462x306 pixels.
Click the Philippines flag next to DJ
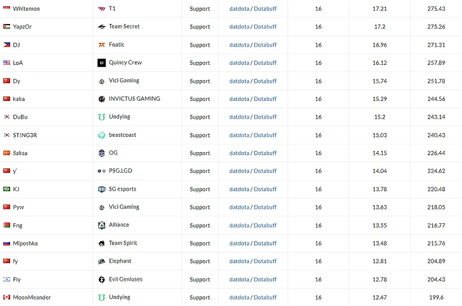pos(6,45)
